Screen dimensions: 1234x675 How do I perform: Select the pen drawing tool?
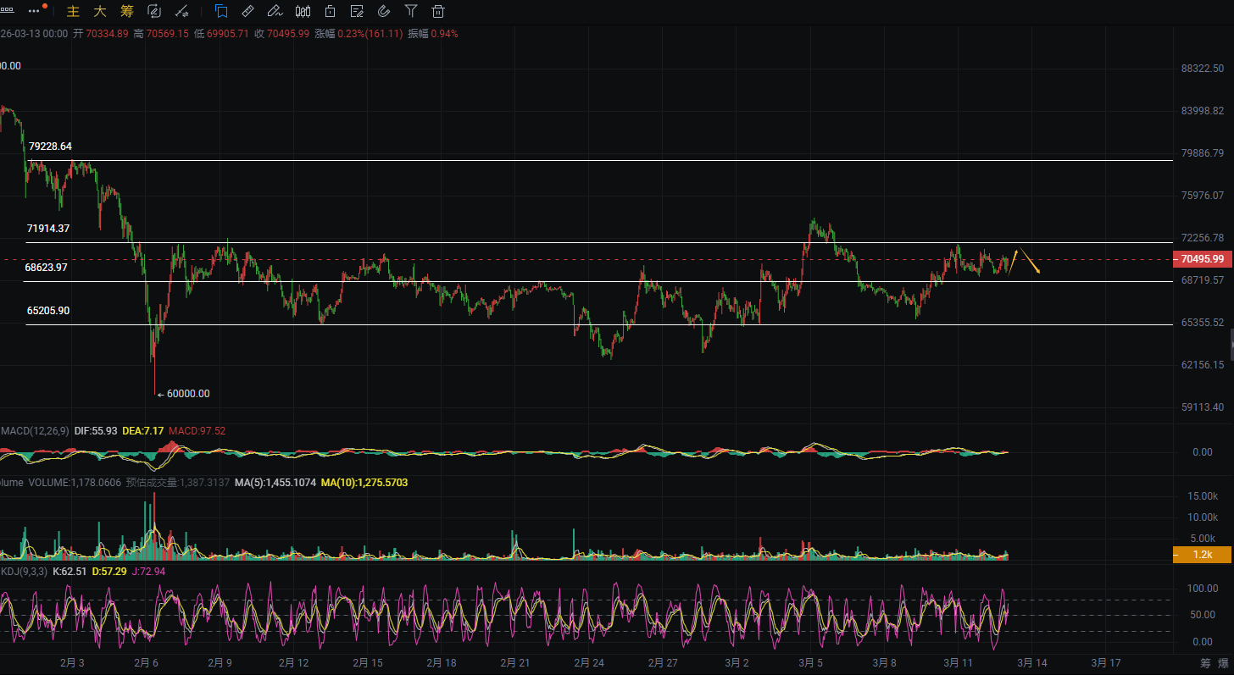click(x=275, y=11)
